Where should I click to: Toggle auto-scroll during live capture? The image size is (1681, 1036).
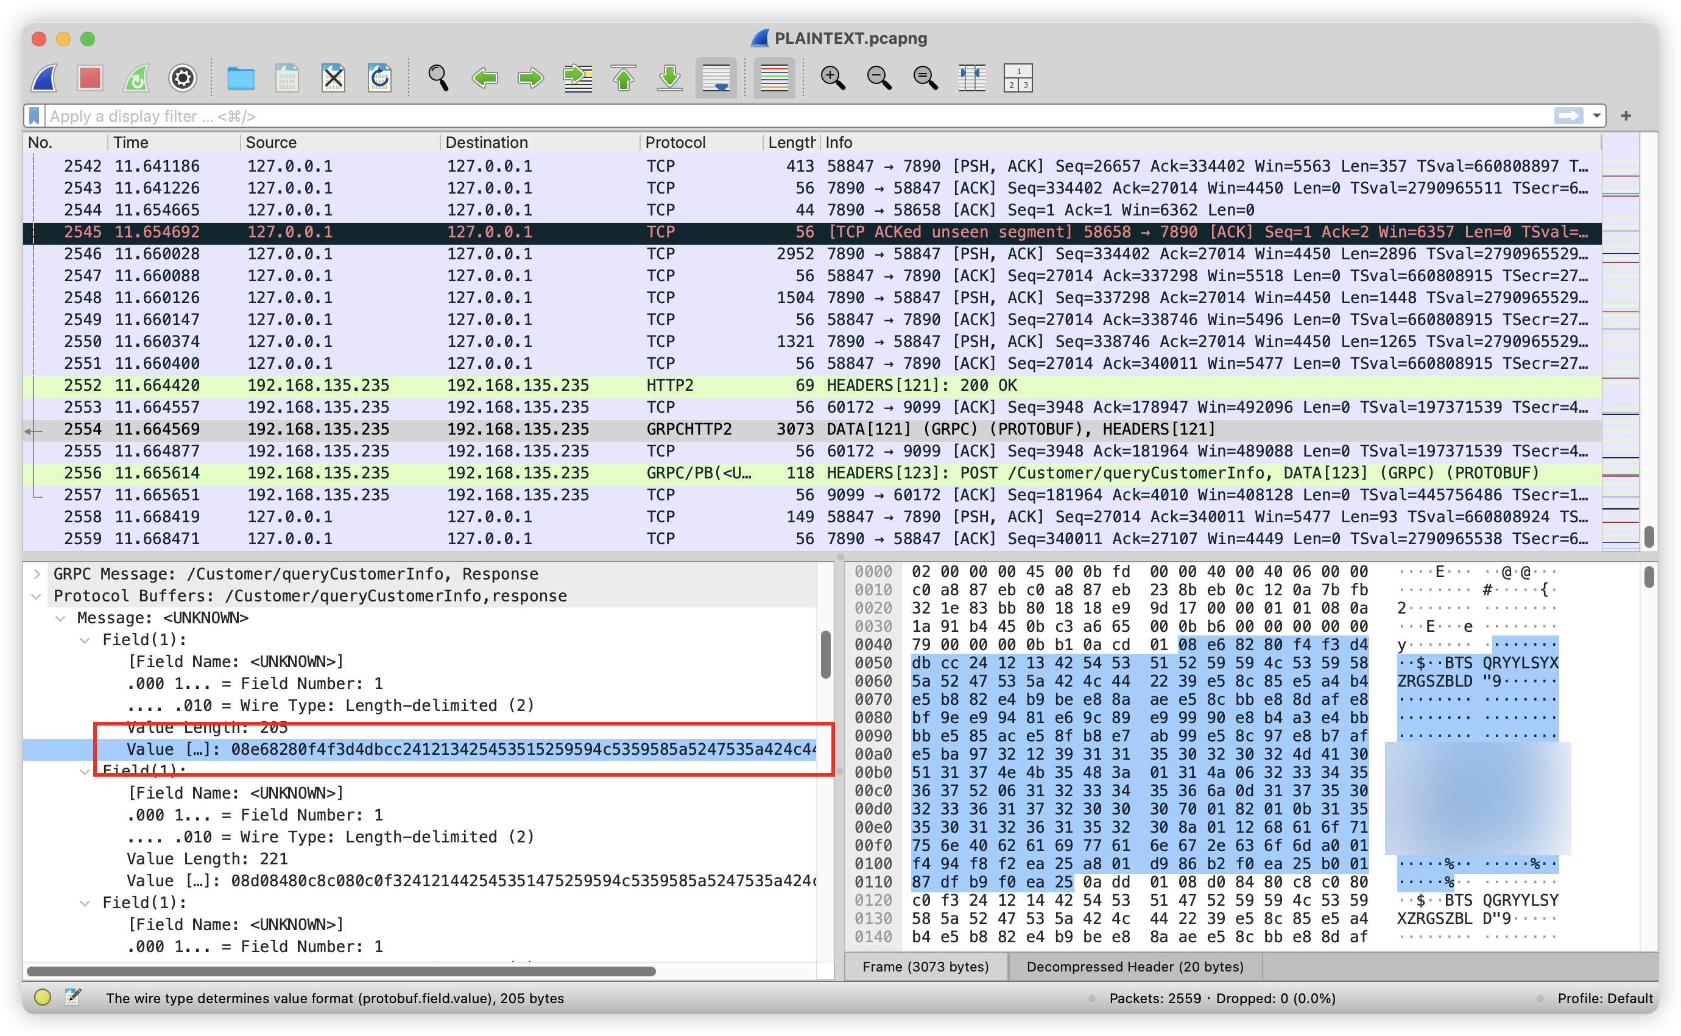716,78
